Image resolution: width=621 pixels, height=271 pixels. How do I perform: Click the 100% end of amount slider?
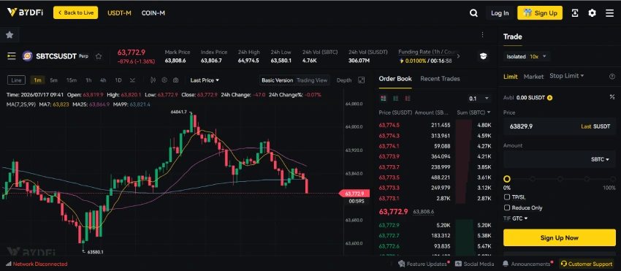(613, 179)
